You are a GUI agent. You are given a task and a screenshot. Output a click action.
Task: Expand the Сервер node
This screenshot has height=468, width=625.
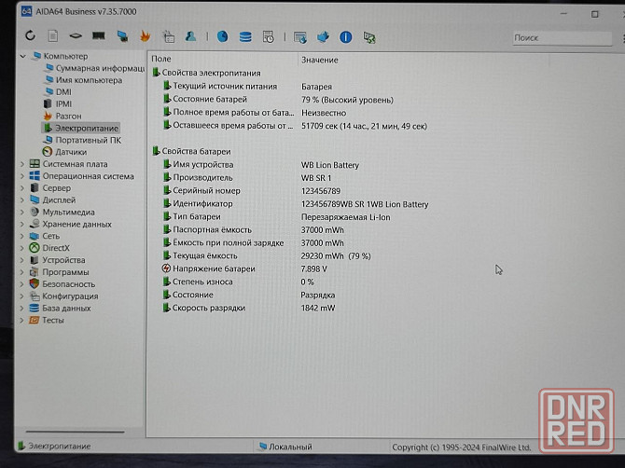pos(22,187)
